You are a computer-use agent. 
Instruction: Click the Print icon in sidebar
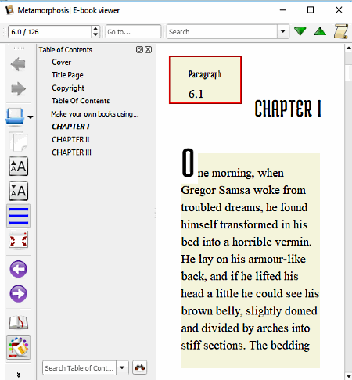(15, 117)
